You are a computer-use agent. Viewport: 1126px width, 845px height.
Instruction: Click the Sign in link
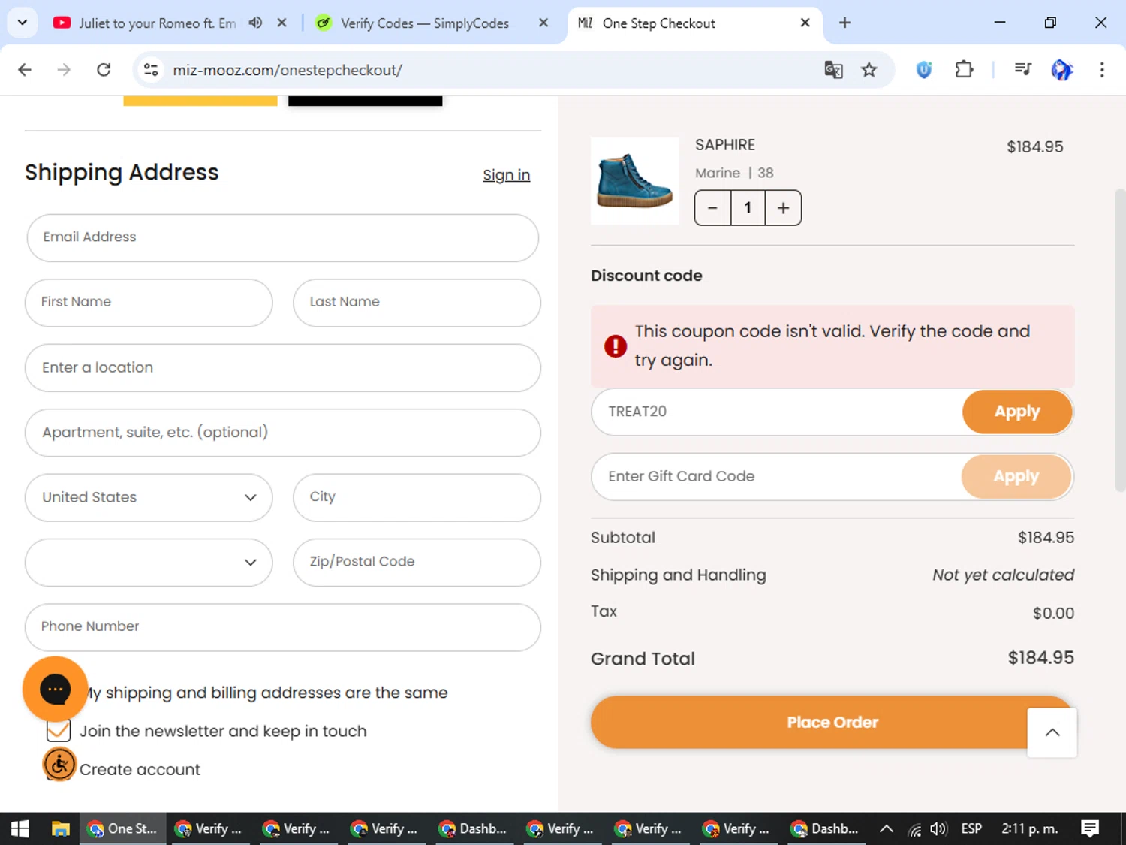click(506, 175)
